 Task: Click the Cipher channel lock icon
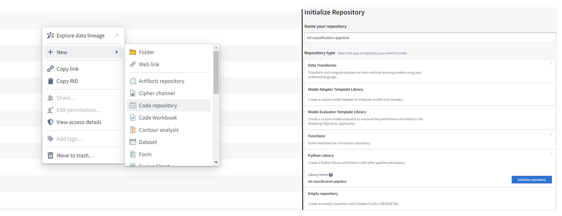(x=133, y=93)
